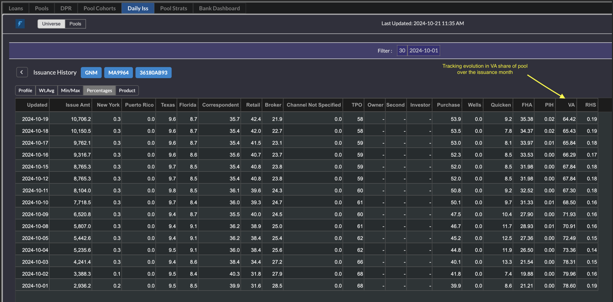Click the blue F logo icon
This screenshot has height=302, width=613.
pos(20,24)
